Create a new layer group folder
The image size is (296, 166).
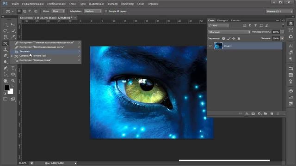point(265,114)
